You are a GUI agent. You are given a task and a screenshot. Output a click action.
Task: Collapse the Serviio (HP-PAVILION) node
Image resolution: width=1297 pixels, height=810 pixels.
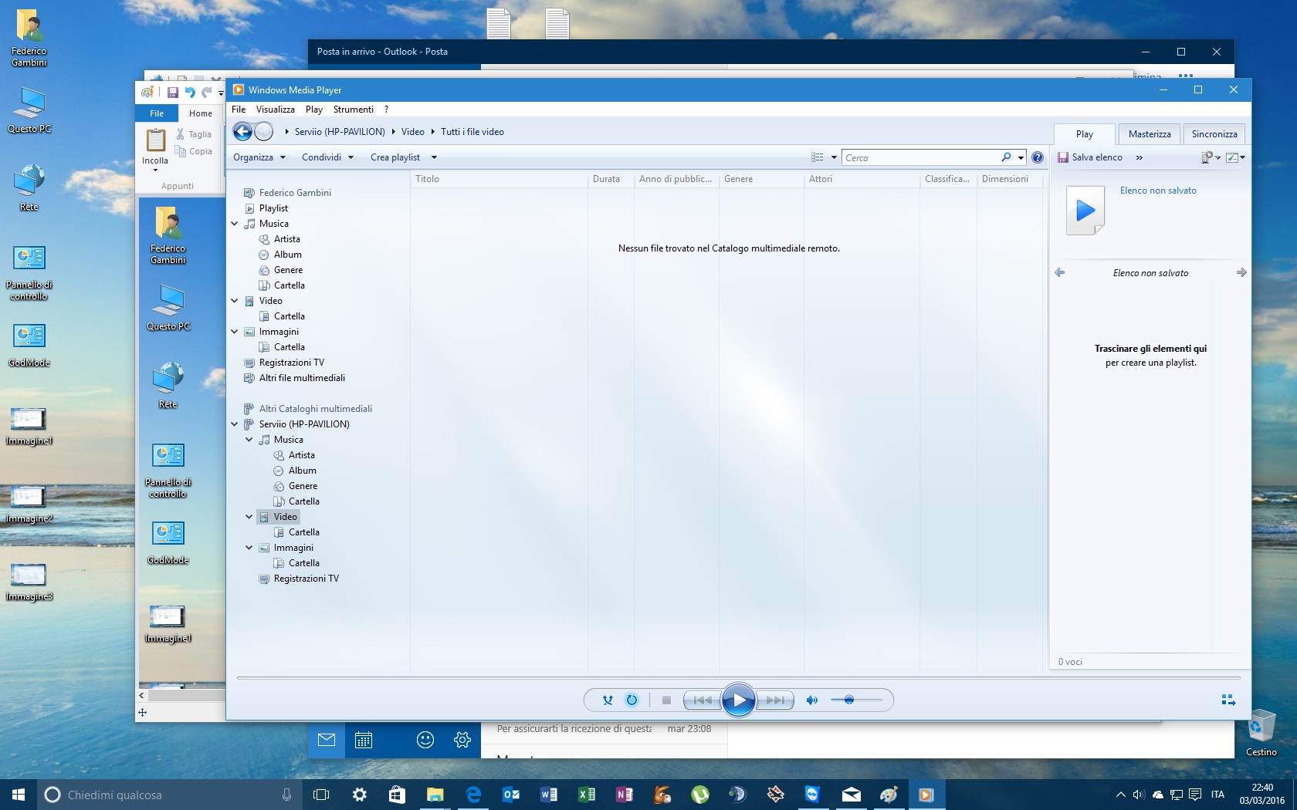(x=235, y=424)
